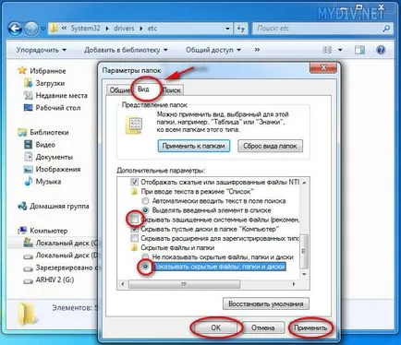The height and width of the screenshot is (345, 401).
Task: Open Недавние места in the navigation pane
Action: [55, 96]
